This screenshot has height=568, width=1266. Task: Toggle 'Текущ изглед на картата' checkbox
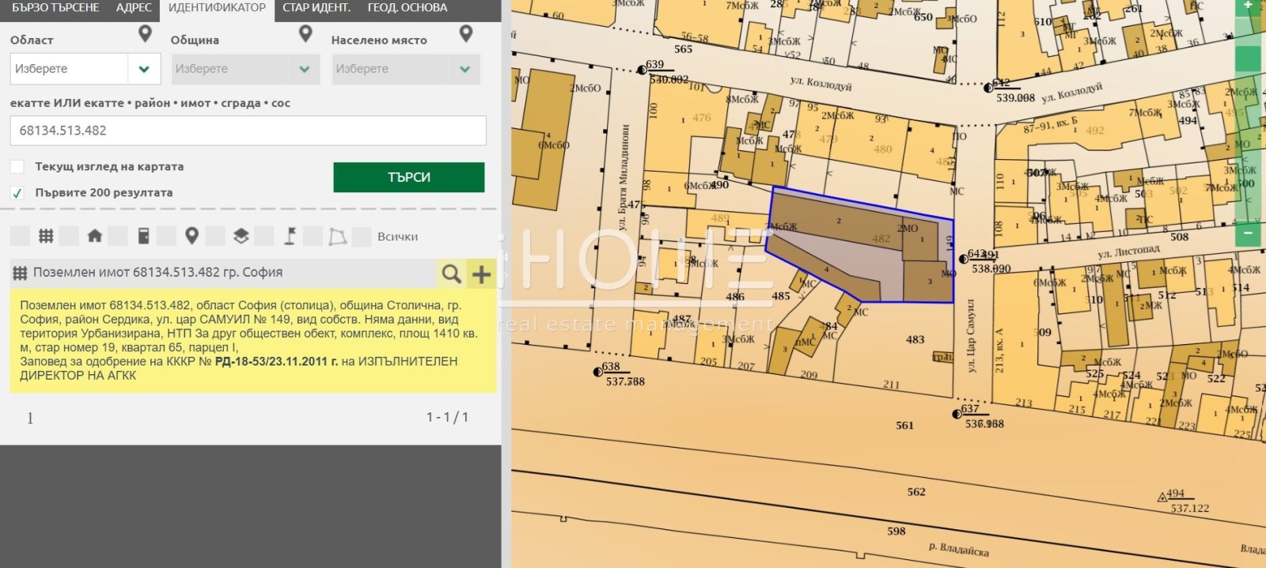coord(17,167)
